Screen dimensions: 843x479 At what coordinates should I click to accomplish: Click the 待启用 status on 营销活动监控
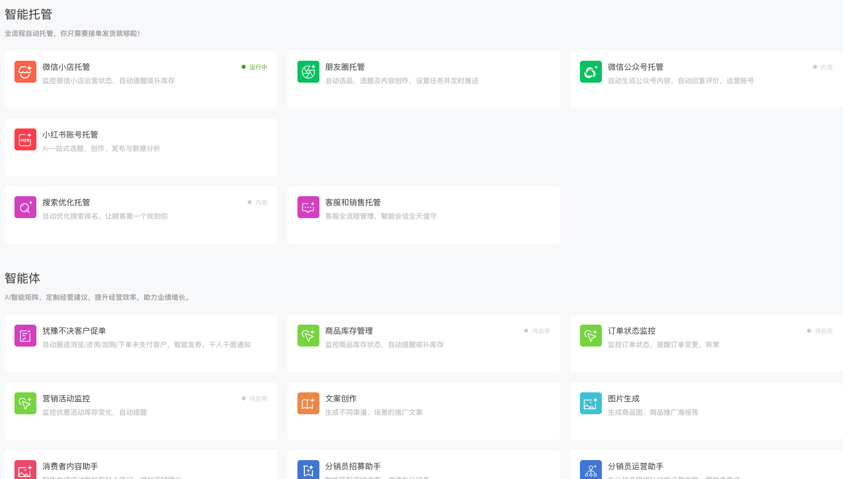(258, 399)
